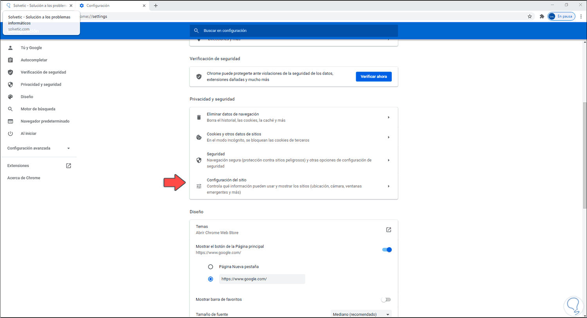Click the Verificación de seguridad sidebar label
The height and width of the screenshot is (318, 587).
tap(43, 72)
